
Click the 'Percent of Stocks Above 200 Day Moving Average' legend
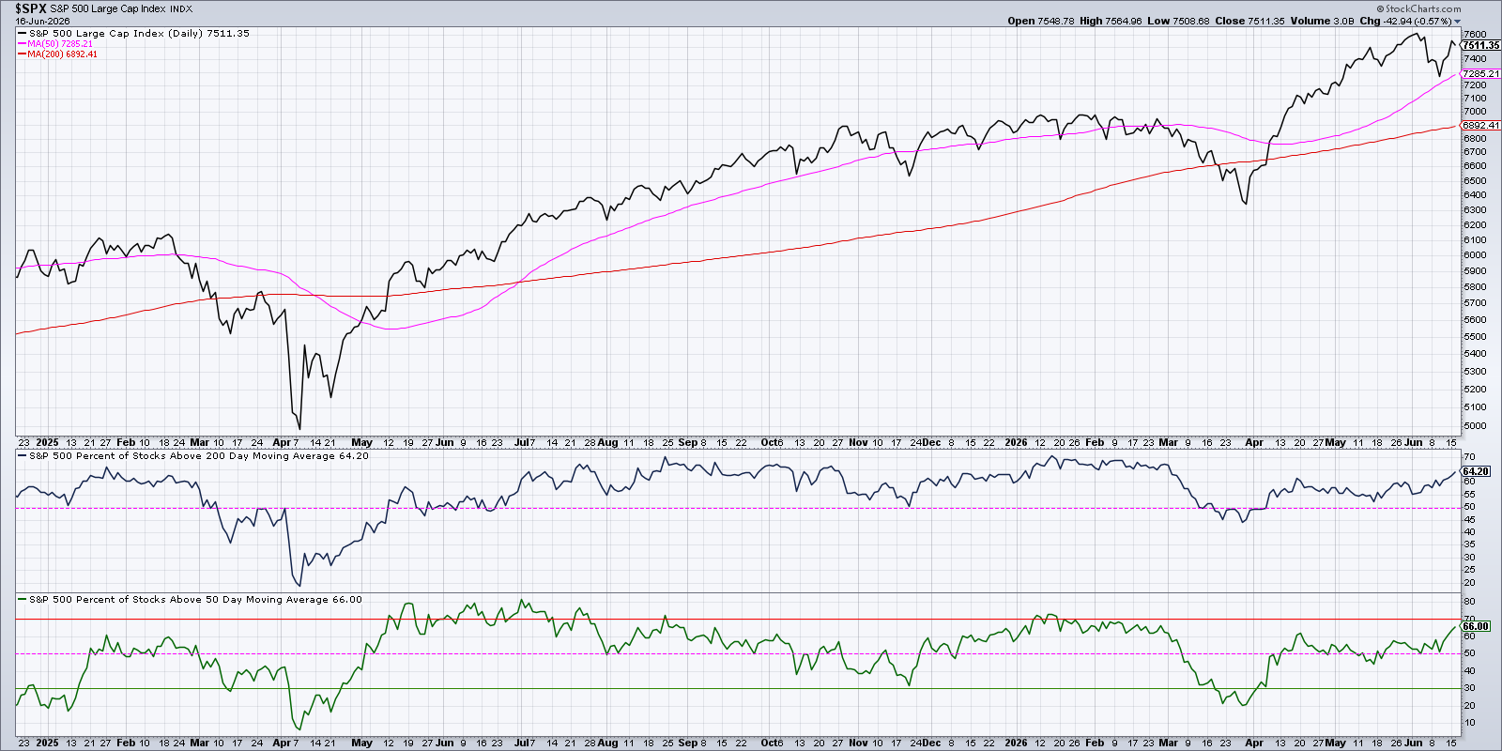pos(199,455)
